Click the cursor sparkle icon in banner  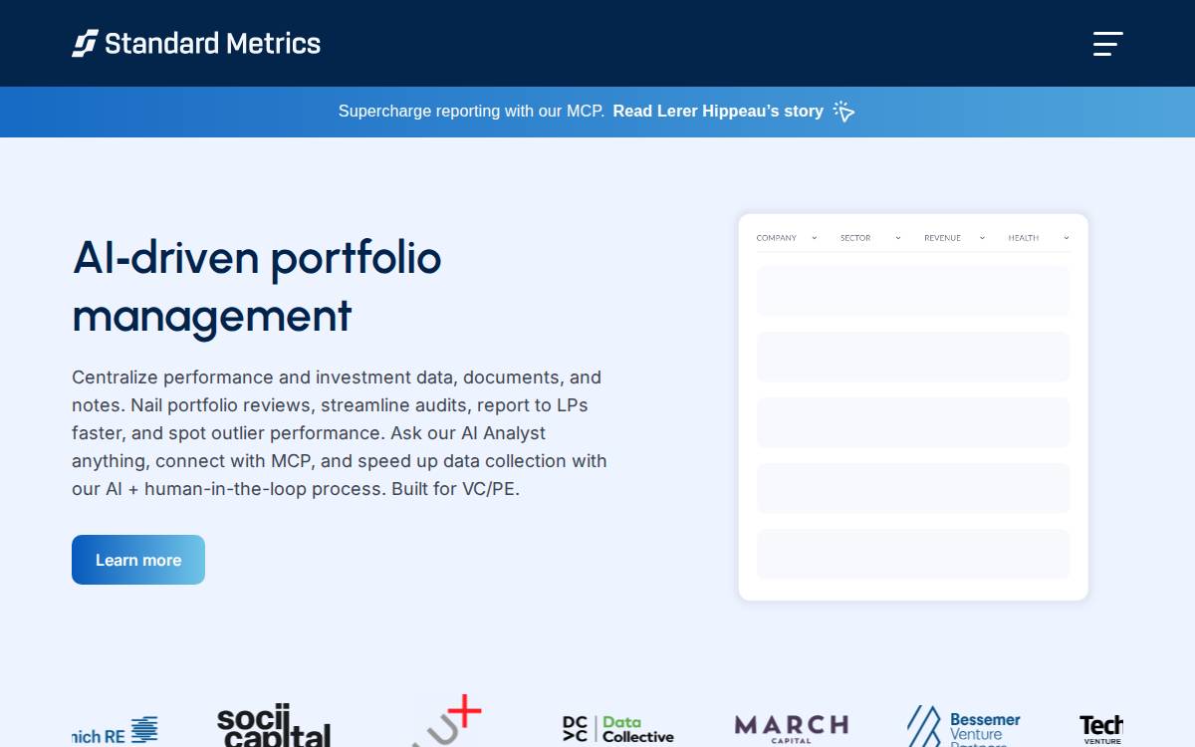tap(843, 112)
